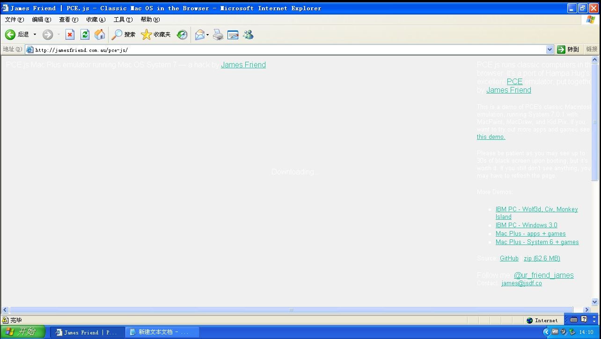Open the 编辑(E) menu

41,20
